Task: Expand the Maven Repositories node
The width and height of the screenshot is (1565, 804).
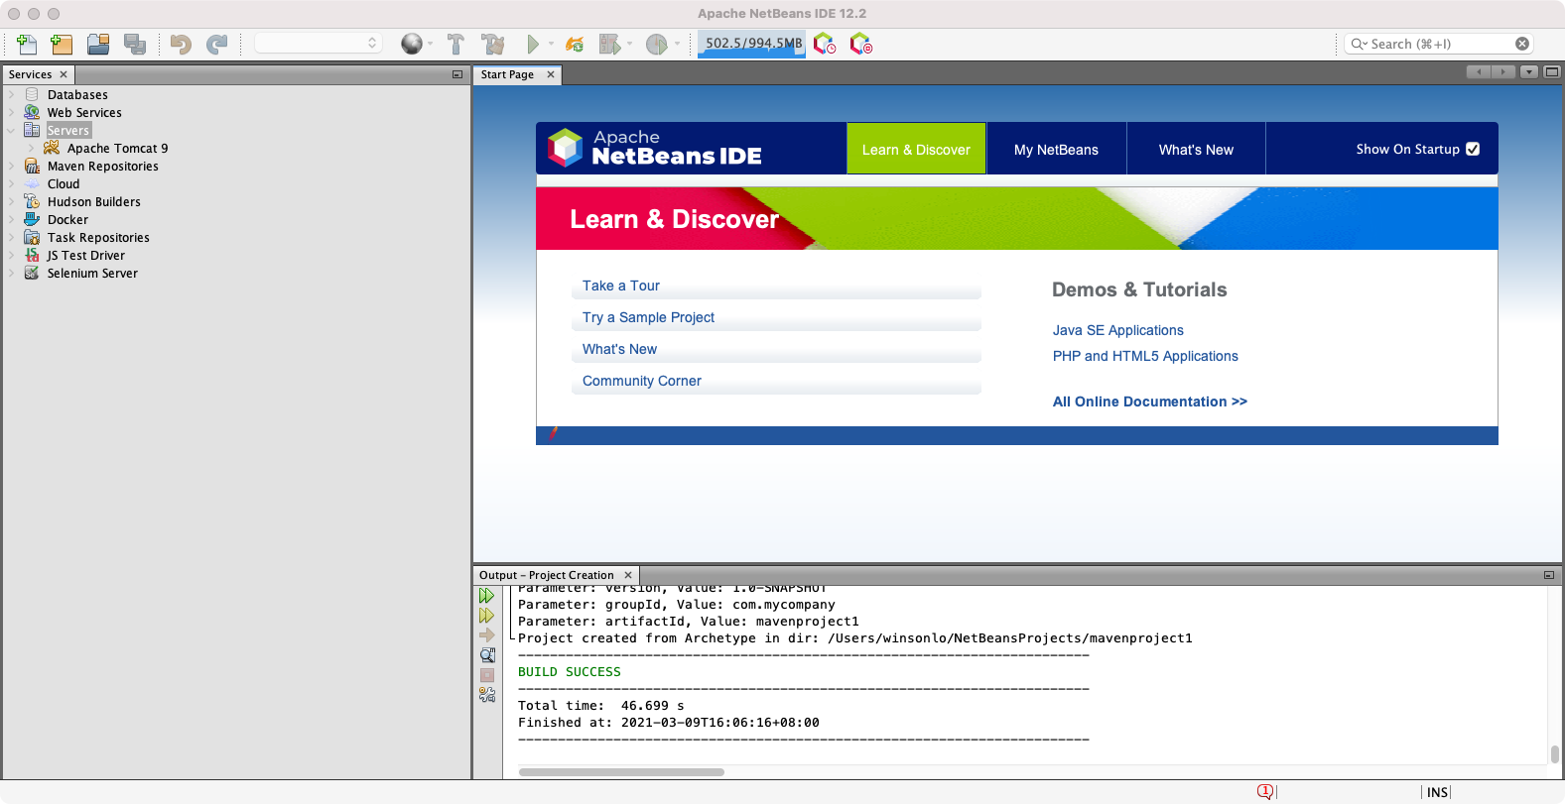Action: coord(12,167)
